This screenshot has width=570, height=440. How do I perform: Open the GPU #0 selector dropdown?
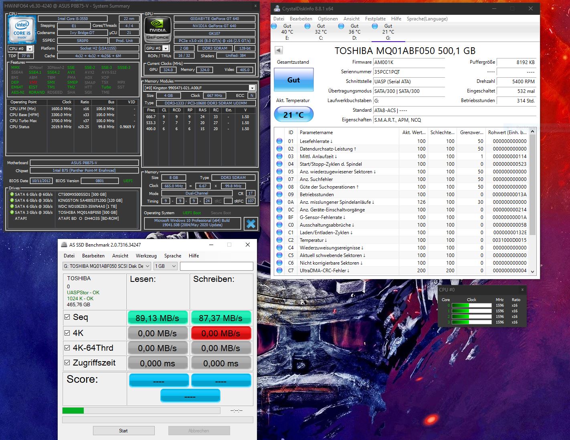166,48
